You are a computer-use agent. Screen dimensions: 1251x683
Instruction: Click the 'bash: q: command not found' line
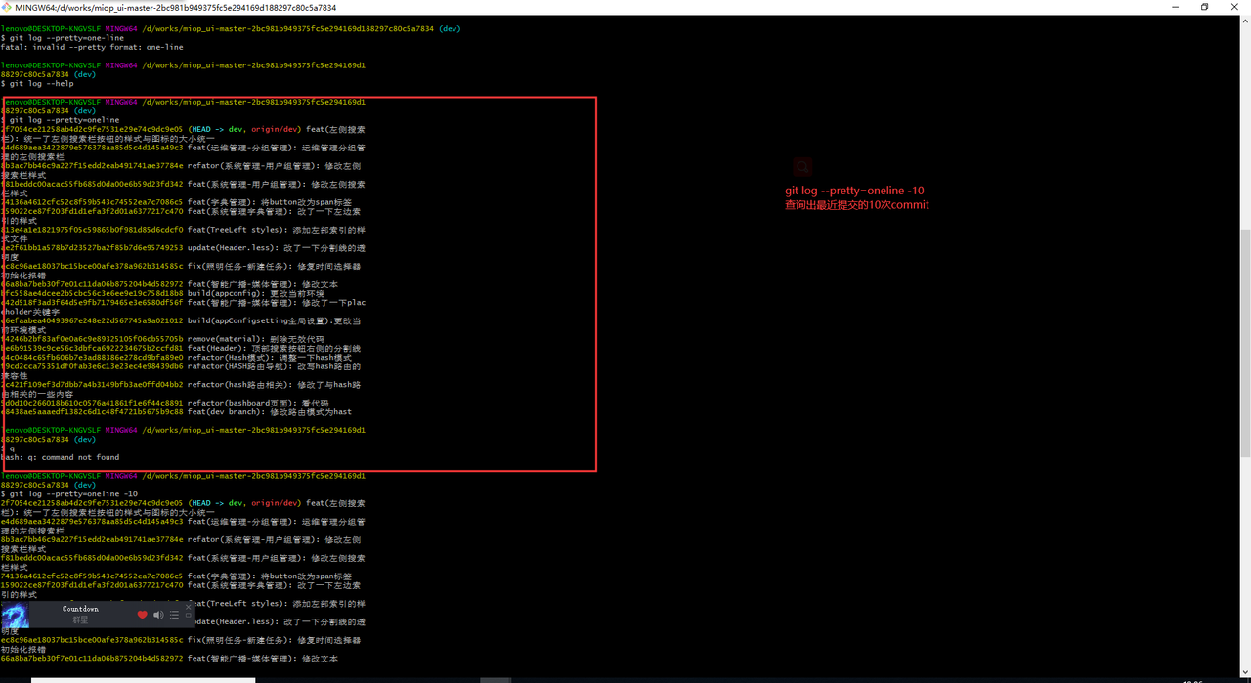(61, 457)
